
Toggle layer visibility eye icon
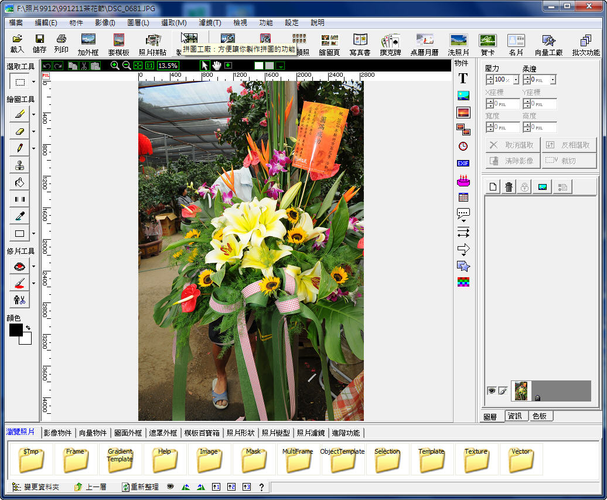point(492,391)
